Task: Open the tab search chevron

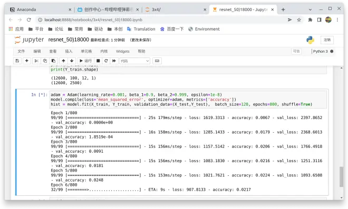Action: pyautogui.click(x=310, y=9)
